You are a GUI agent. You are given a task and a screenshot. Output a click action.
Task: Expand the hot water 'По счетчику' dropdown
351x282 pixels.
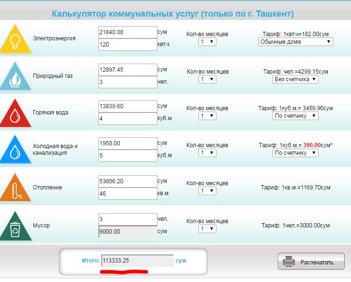(x=295, y=116)
